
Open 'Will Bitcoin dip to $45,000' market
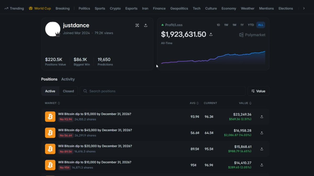click(95, 130)
